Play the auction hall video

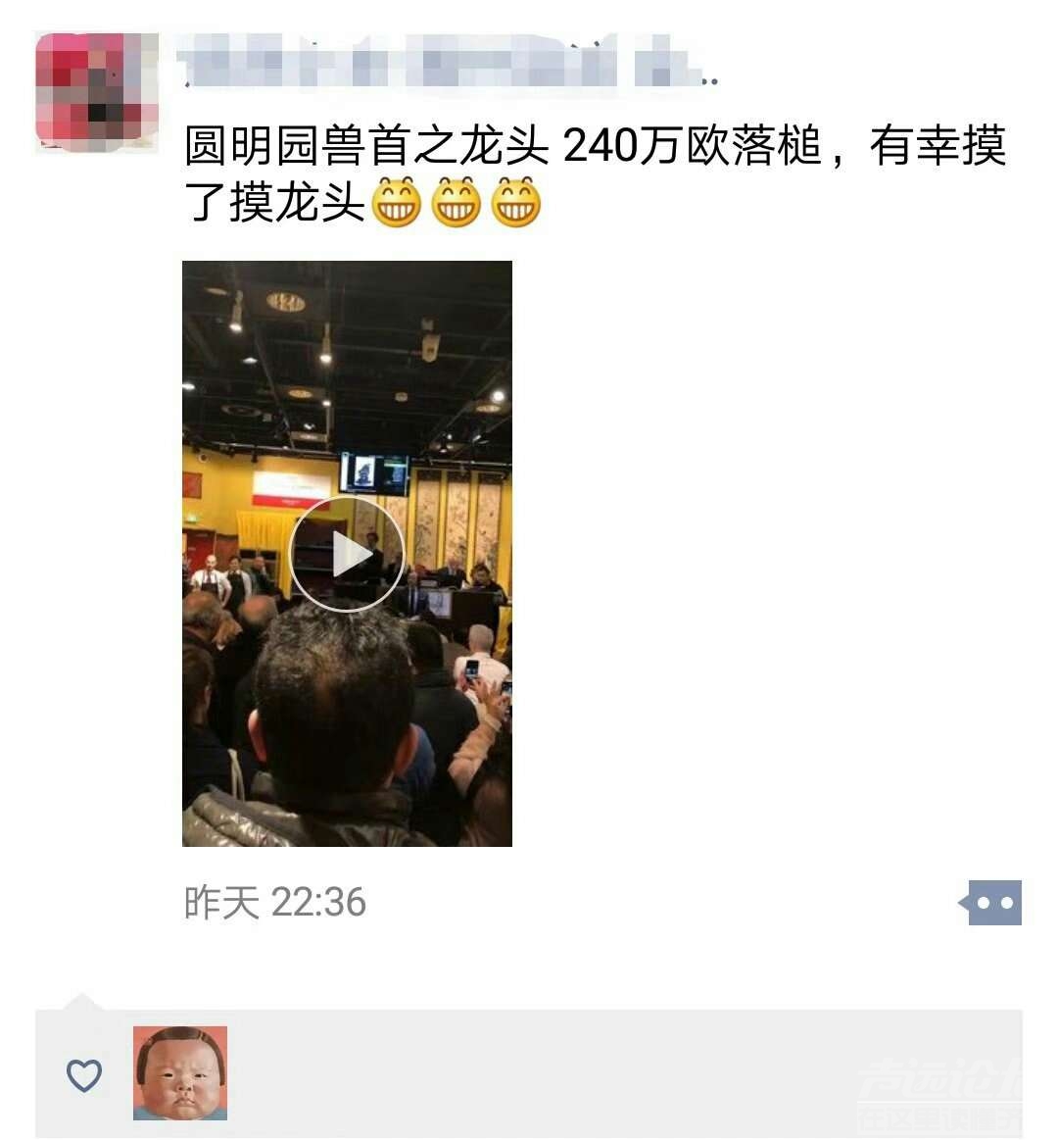pyautogui.click(x=347, y=555)
